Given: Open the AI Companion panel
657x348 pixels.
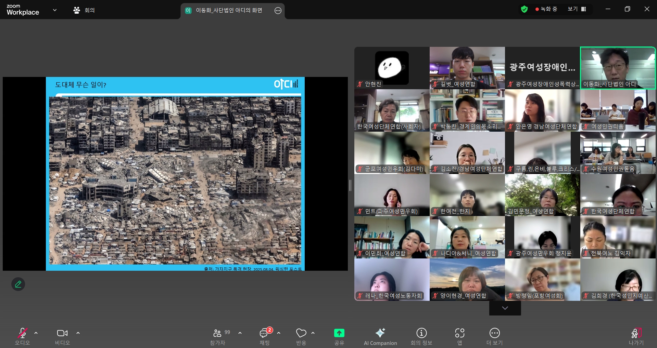Looking at the screenshot, I should click(380, 336).
